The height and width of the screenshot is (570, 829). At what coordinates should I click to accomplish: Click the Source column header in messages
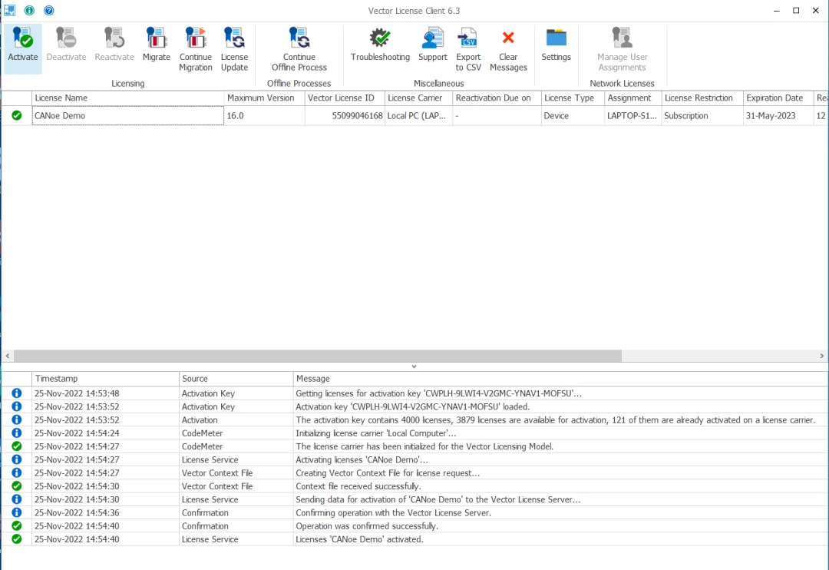[x=236, y=379]
